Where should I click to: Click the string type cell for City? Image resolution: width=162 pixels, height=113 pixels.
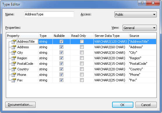pos(46,53)
